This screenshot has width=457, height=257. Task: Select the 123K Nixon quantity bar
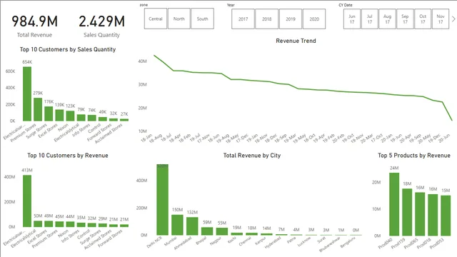pos(70,116)
